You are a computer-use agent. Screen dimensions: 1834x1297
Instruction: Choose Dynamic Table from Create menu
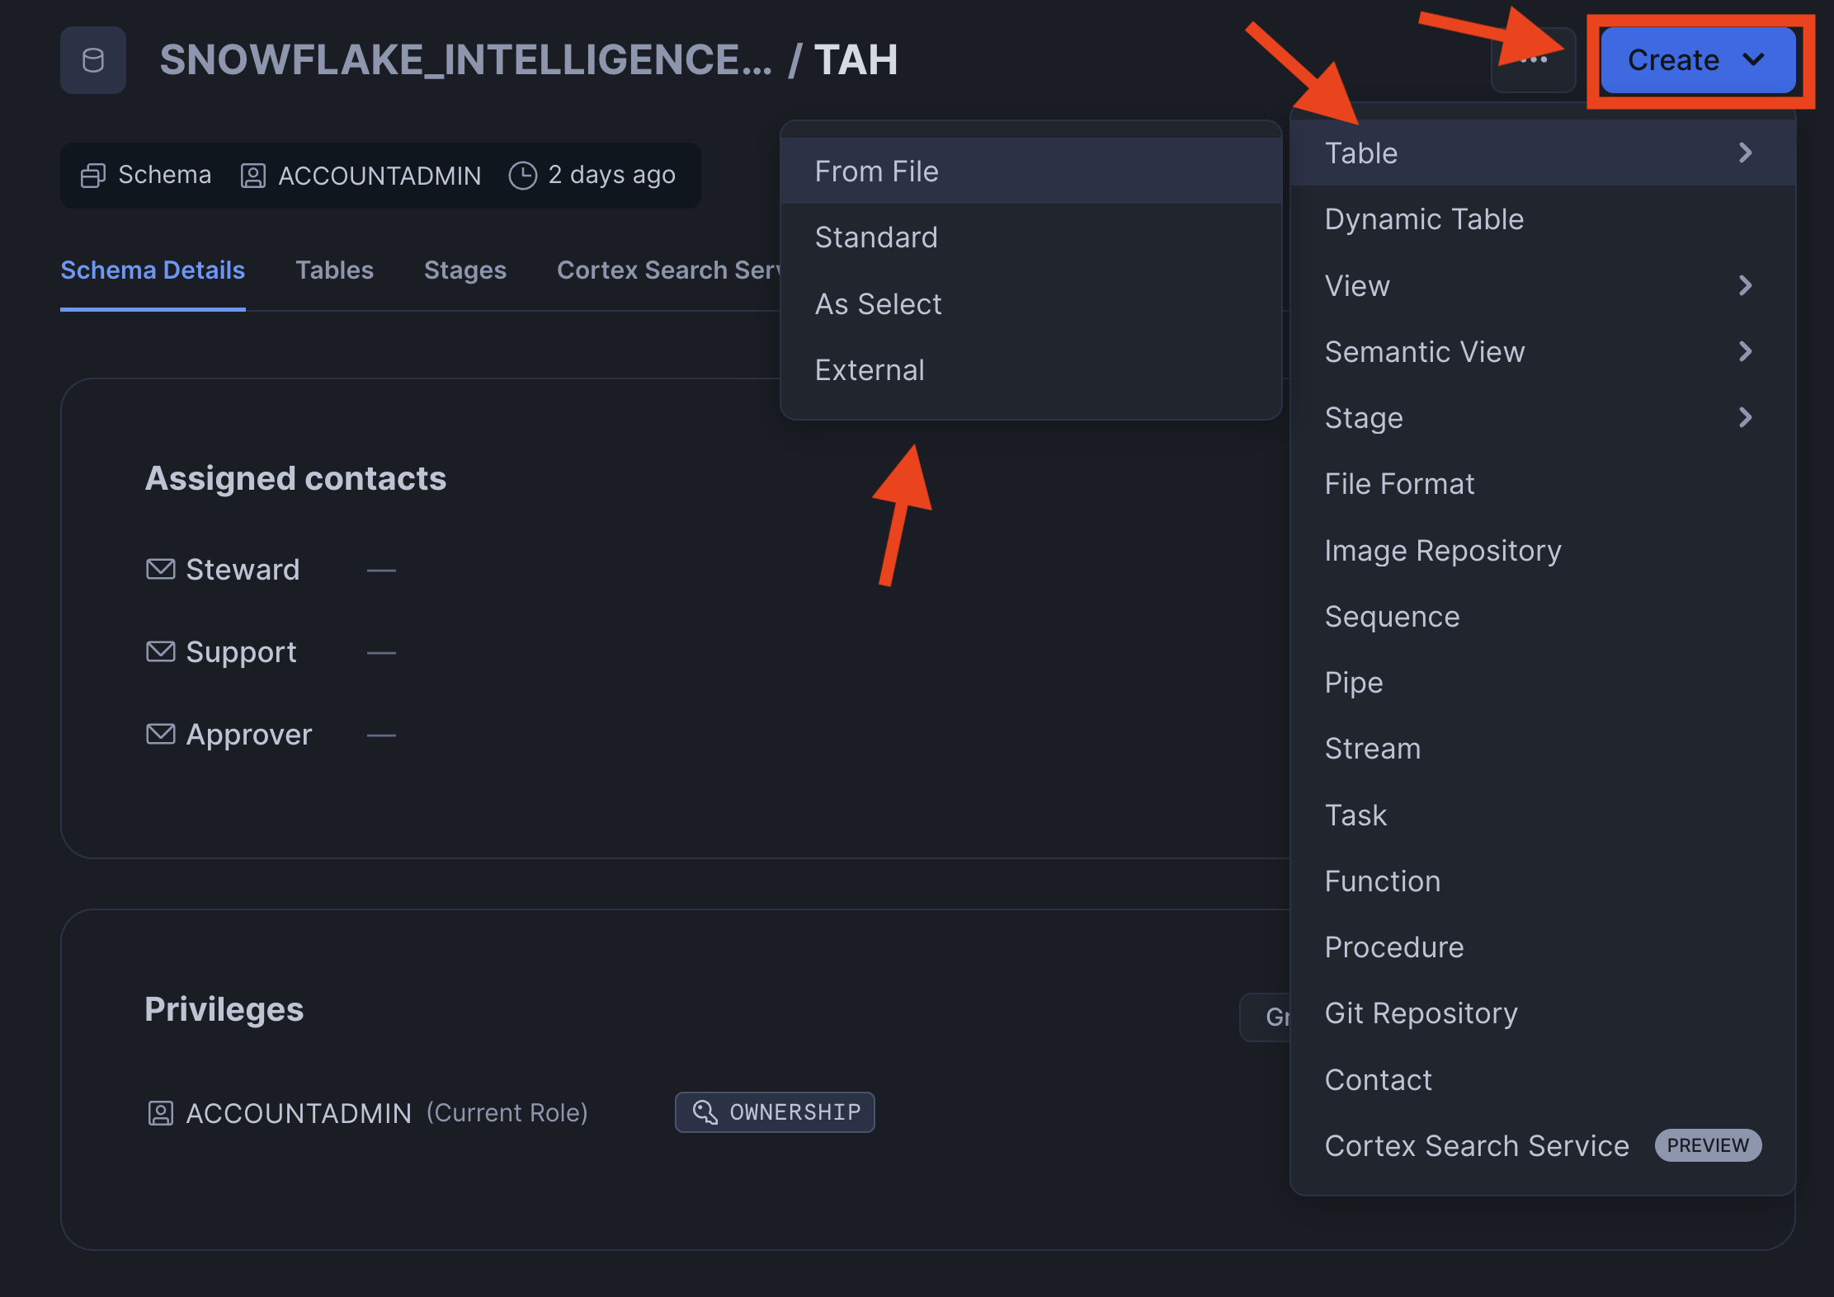pos(1423,219)
